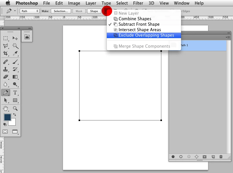Collapse the Paths panel
Image resolution: width=233 pixels, height=173 pixels.
229,33
